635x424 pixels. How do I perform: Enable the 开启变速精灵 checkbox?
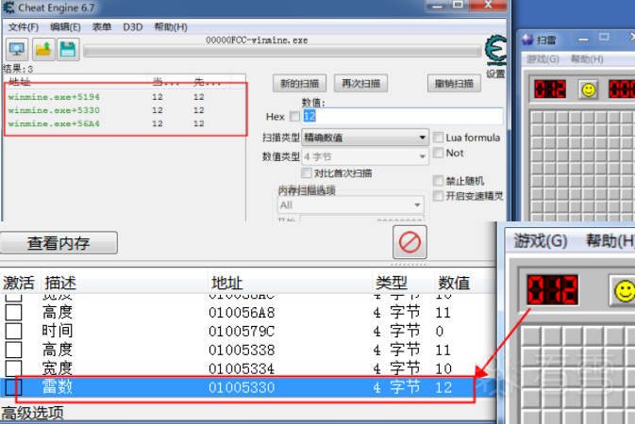[438, 196]
